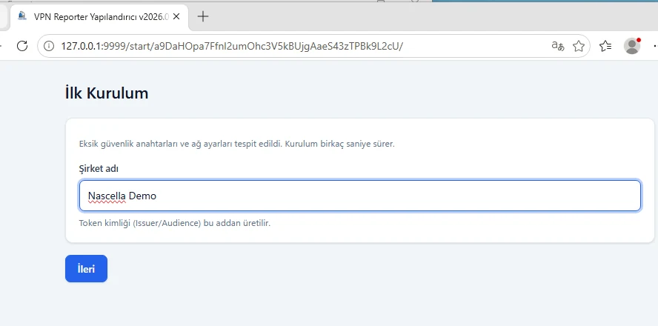Focus the Şirket adı input field

tap(359, 196)
